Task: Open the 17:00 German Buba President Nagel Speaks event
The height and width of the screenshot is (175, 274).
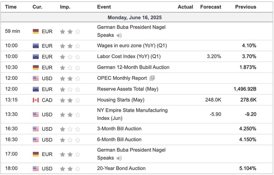Action: click(131, 154)
